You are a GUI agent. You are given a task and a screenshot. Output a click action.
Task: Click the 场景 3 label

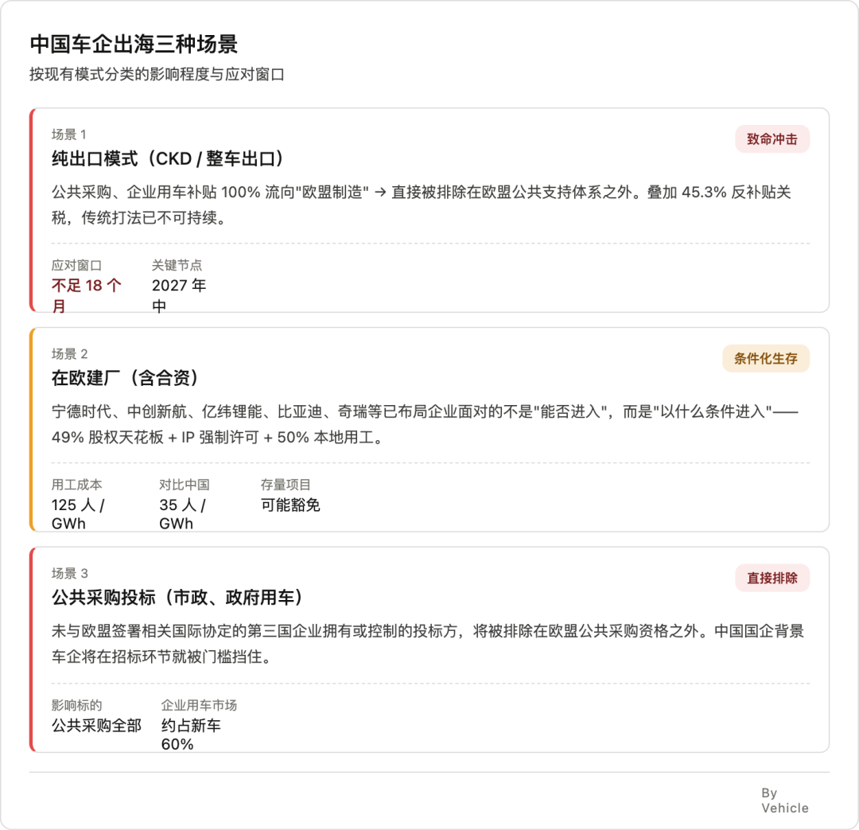click(x=69, y=574)
